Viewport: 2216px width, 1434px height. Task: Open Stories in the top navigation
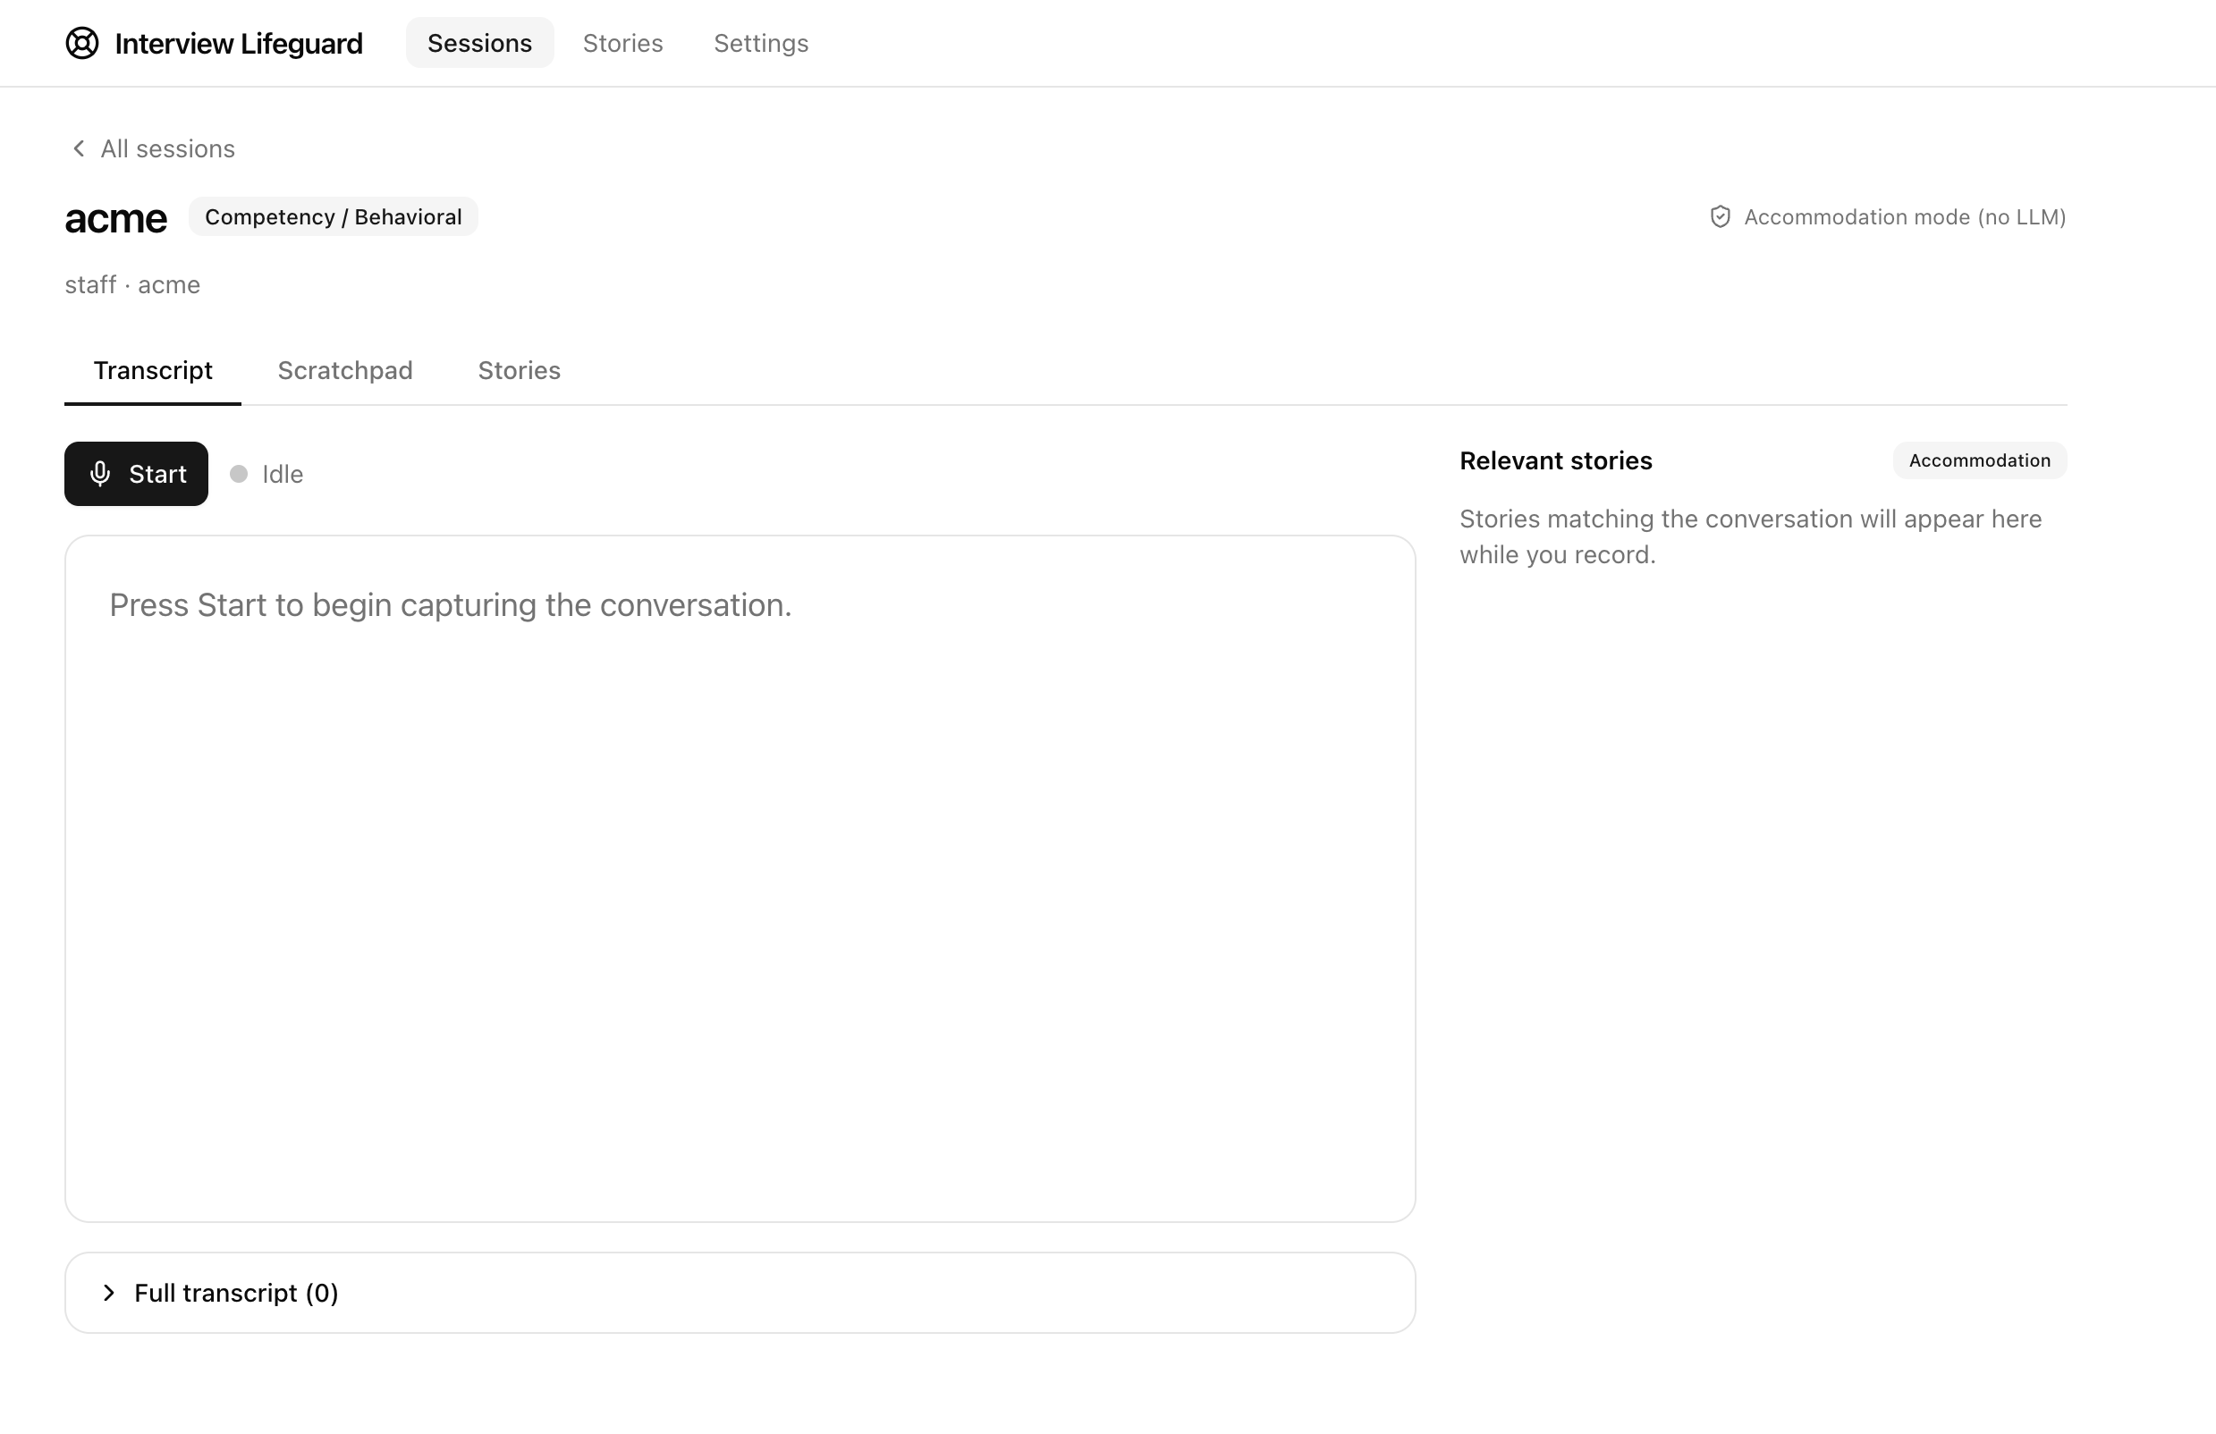(623, 43)
